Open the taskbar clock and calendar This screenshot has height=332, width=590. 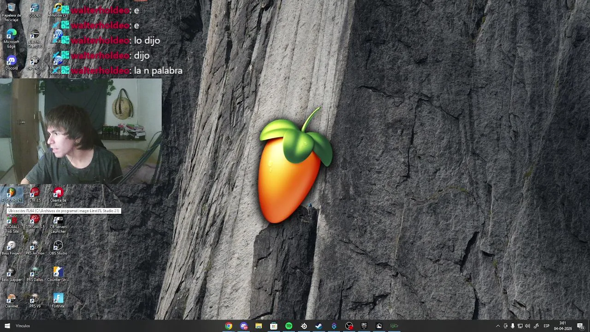(563, 326)
